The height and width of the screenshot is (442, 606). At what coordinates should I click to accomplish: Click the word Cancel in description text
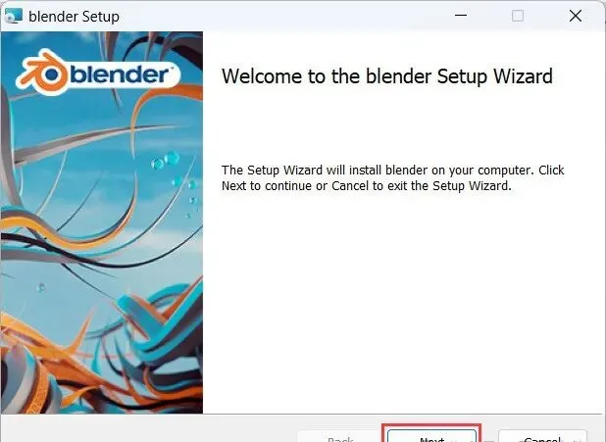click(x=350, y=186)
